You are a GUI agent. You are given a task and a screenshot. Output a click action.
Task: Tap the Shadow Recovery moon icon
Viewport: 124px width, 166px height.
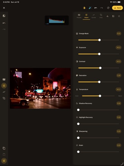77,103
